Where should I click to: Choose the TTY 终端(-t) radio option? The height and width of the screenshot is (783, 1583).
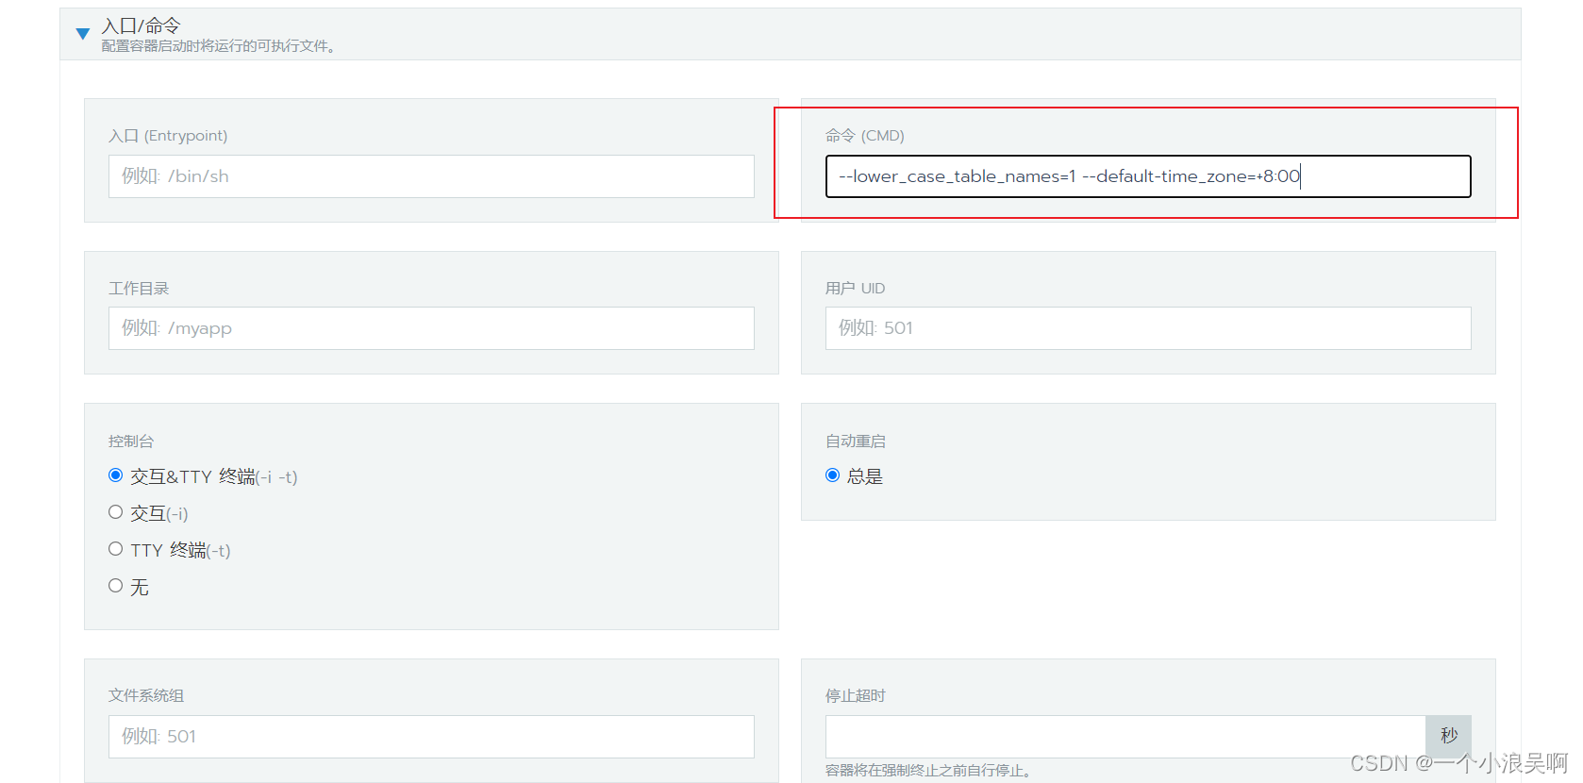116,549
